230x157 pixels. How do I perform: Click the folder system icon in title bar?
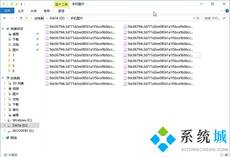pos(4,4)
